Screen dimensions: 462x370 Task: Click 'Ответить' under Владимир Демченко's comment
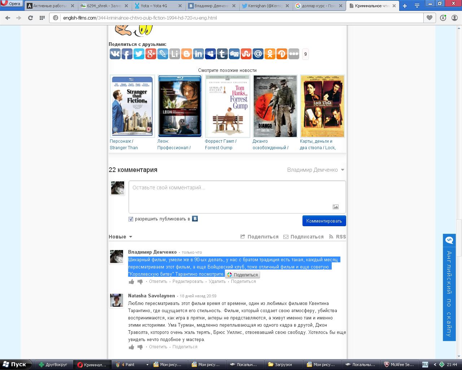[158, 281]
